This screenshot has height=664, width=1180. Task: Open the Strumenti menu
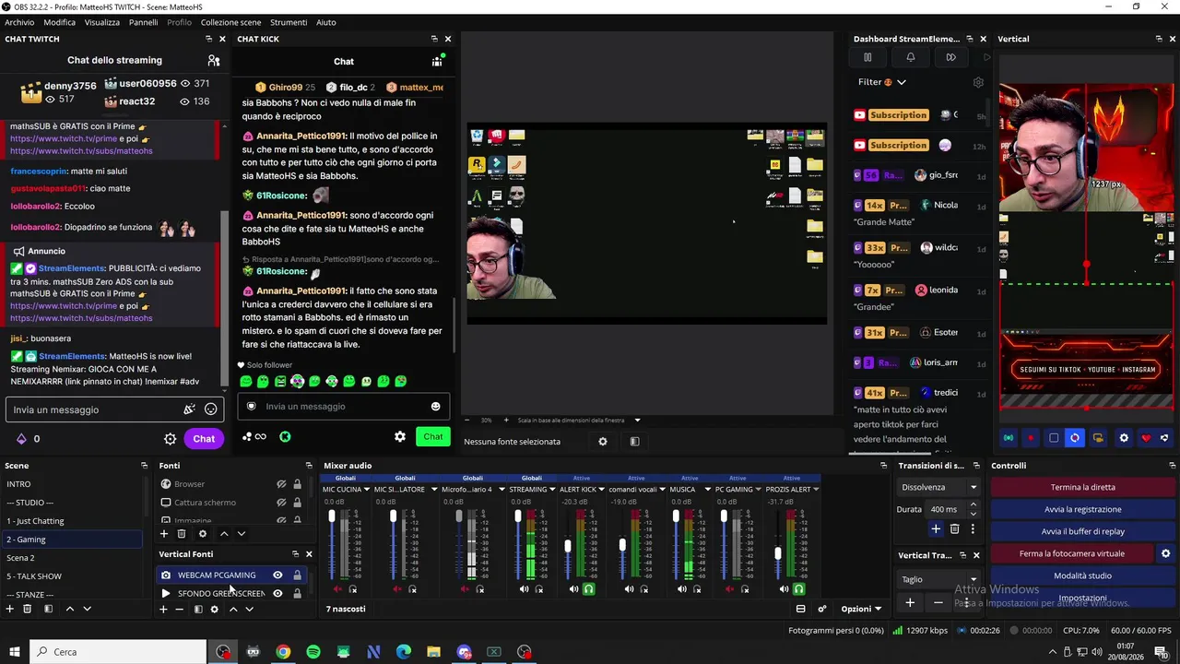[x=289, y=22]
